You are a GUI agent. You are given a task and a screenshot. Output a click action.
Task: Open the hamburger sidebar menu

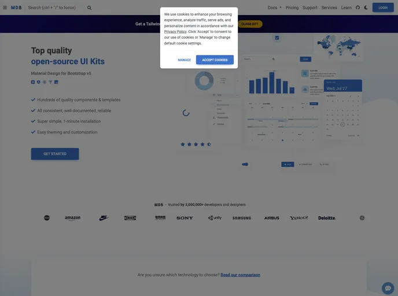click(x=5, y=8)
